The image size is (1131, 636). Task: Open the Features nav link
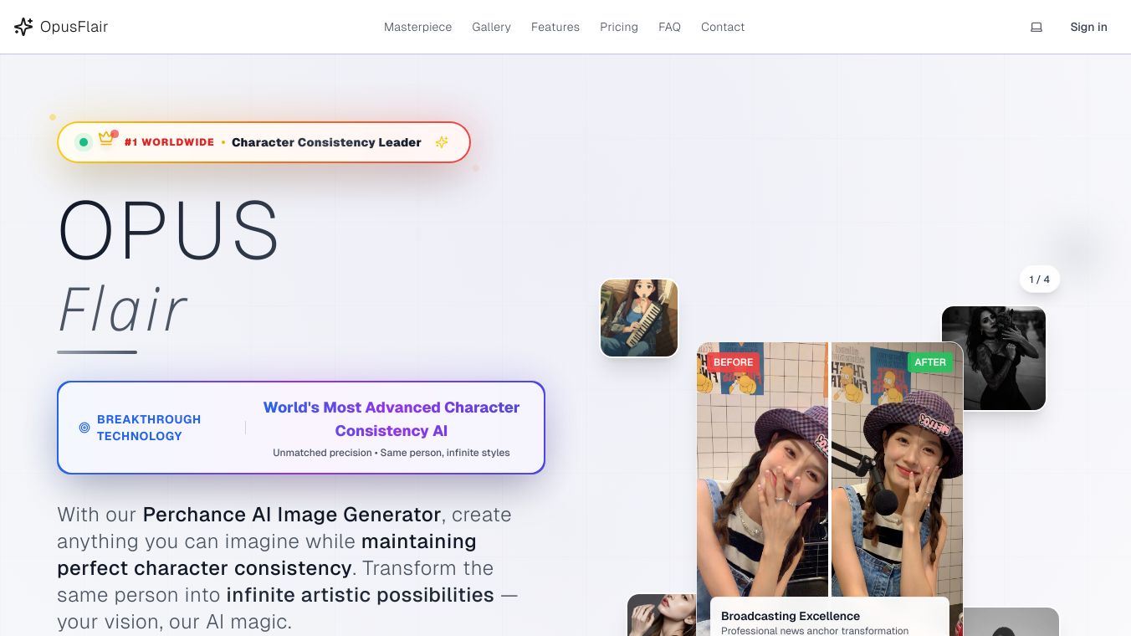[555, 27]
